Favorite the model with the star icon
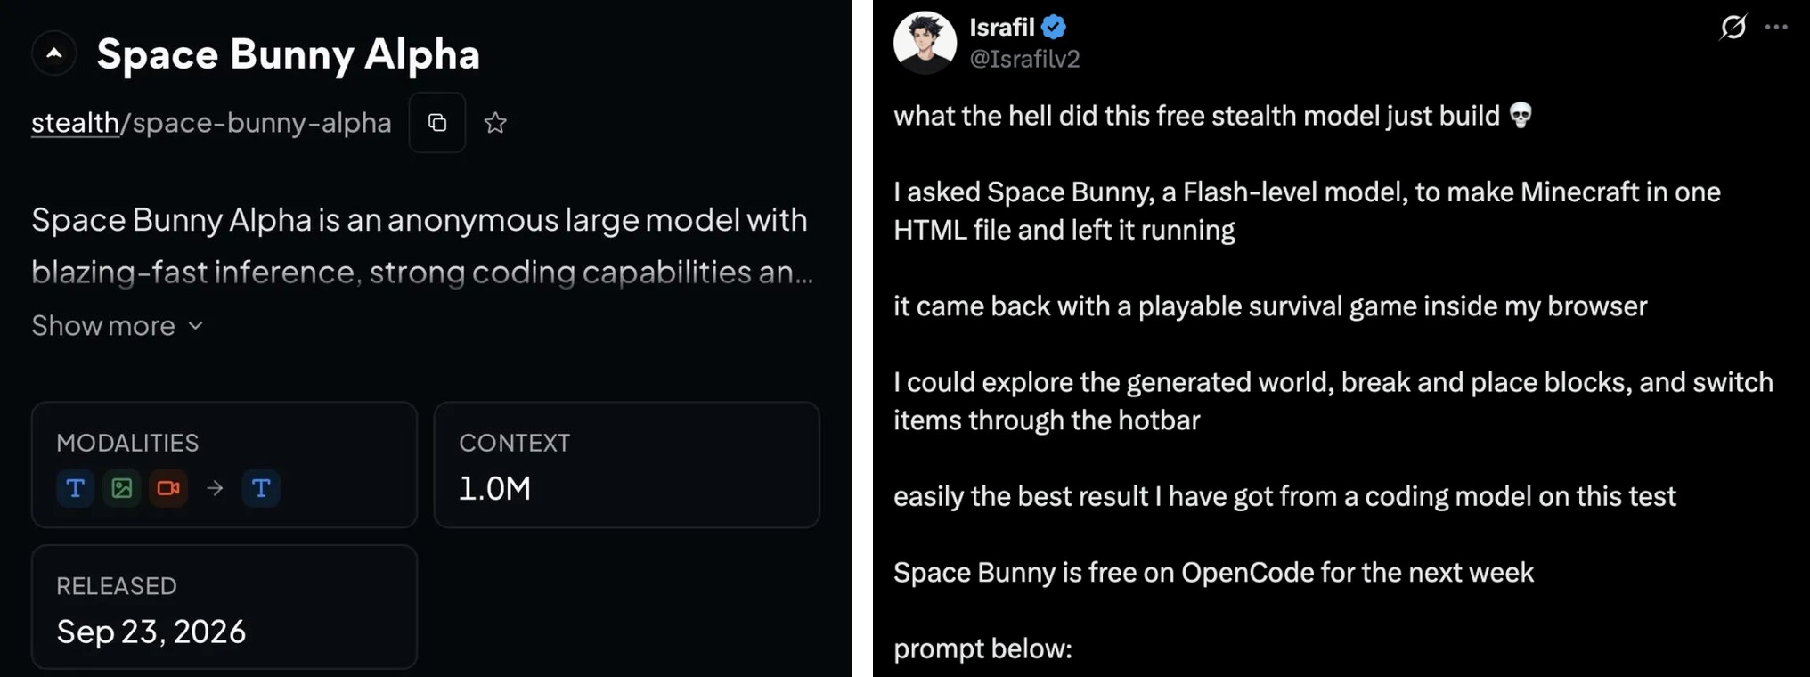The image size is (1810, 677). click(x=495, y=123)
